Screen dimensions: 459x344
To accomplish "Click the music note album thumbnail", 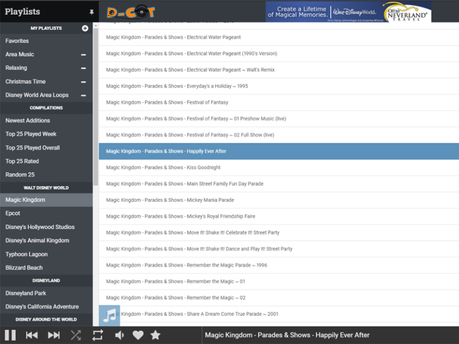I will click(109, 315).
